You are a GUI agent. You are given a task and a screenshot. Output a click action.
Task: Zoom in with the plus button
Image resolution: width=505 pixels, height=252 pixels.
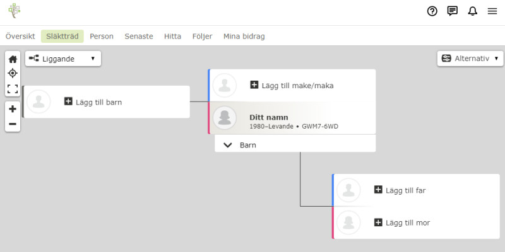13,109
